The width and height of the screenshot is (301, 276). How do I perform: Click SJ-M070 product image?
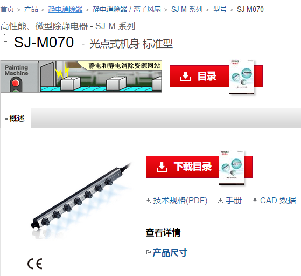(x=81, y=200)
